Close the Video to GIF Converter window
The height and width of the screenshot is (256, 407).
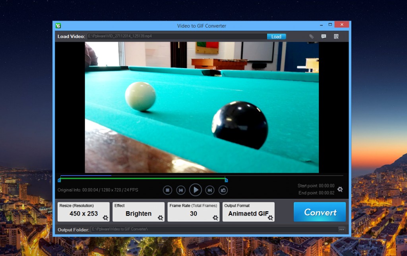pyautogui.click(x=342, y=25)
